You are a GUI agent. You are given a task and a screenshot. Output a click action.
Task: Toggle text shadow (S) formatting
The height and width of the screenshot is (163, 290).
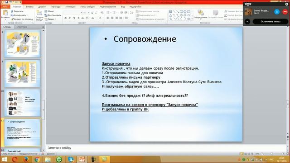[x=78, y=18]
